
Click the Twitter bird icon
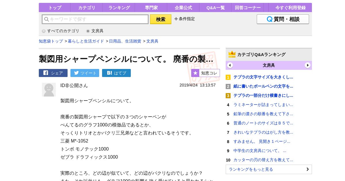[76, 73]
